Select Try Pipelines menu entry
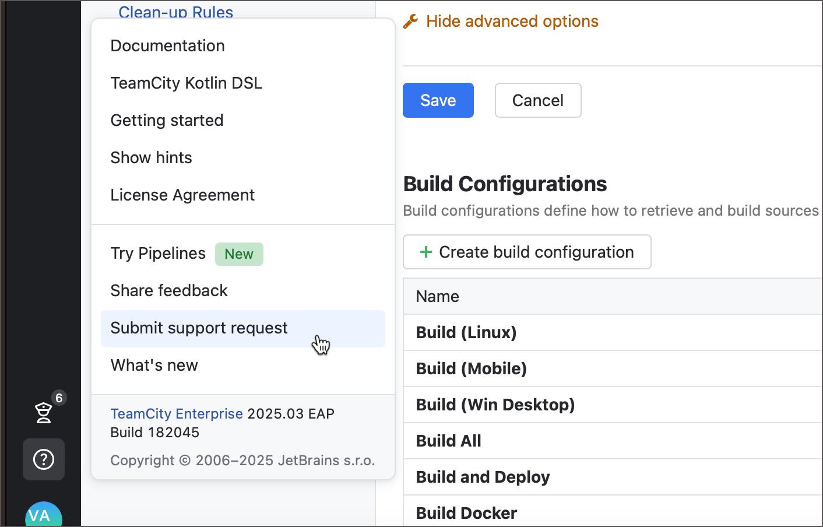The height and width of the screenshot is (527, 823). (158, 254)
